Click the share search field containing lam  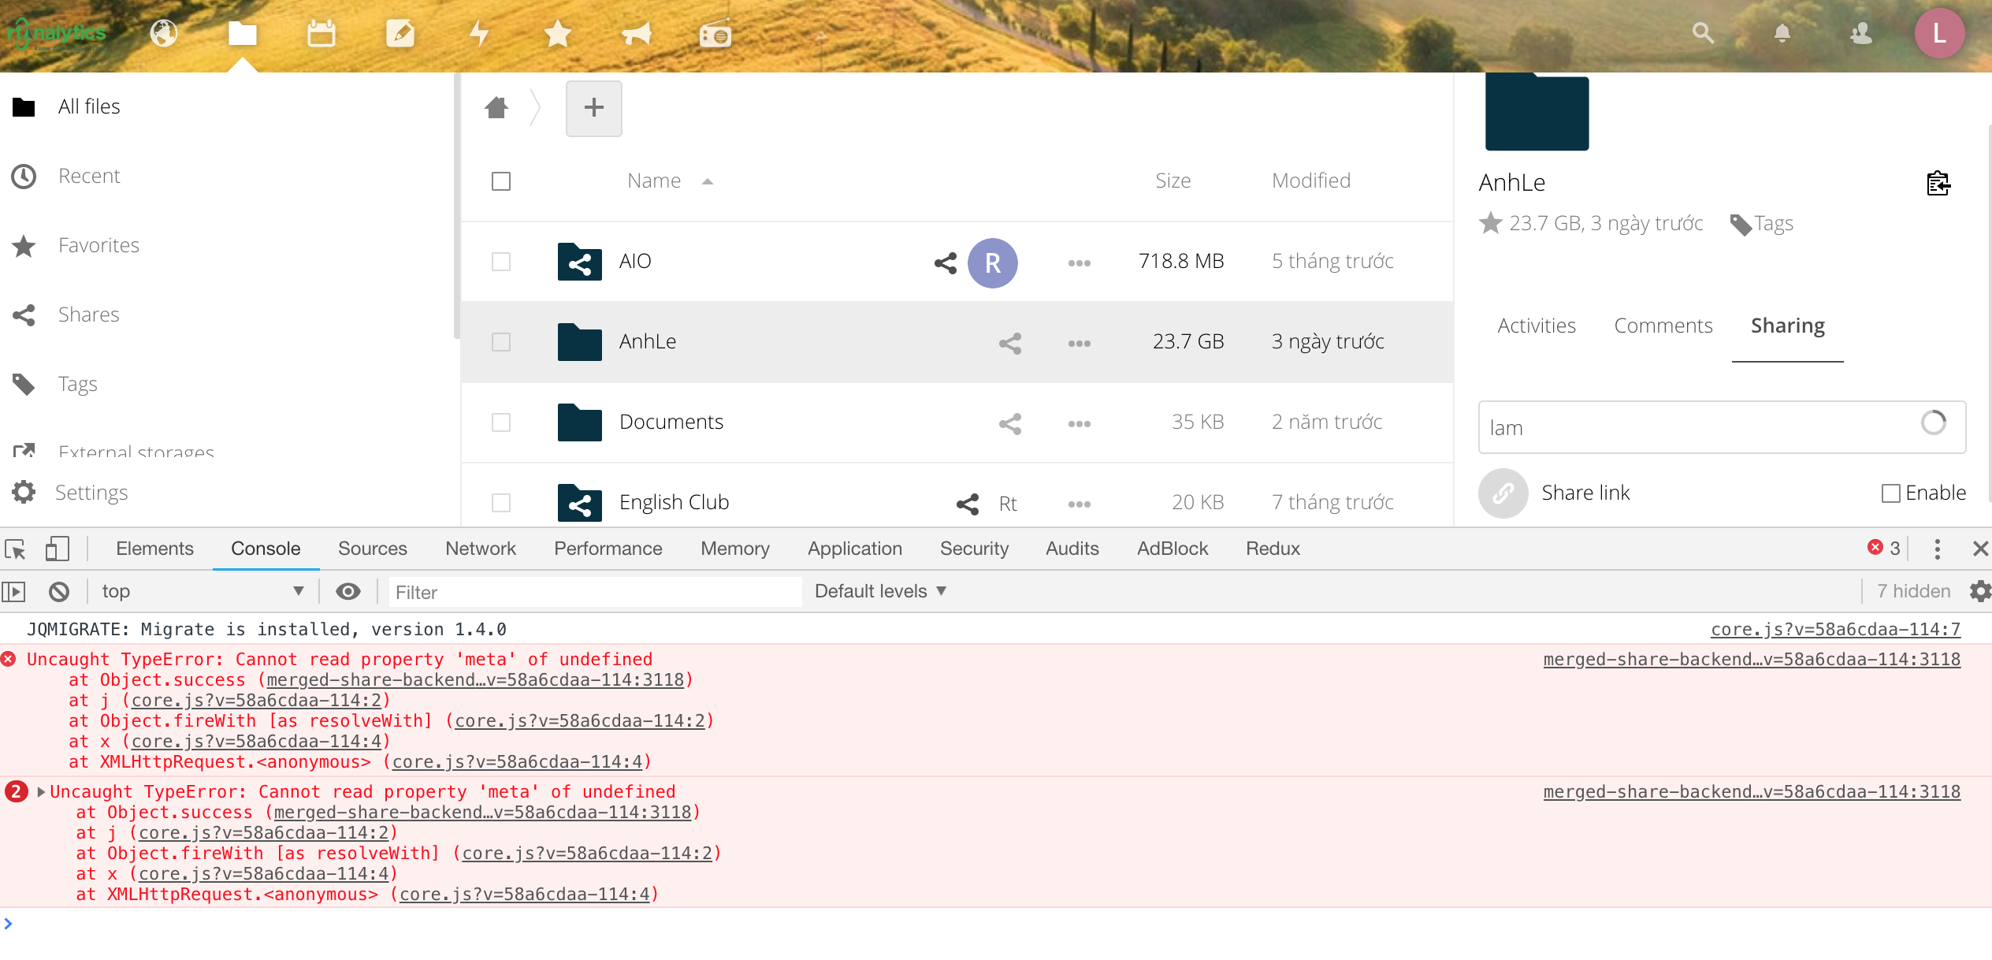click(x=1694, y=427)
